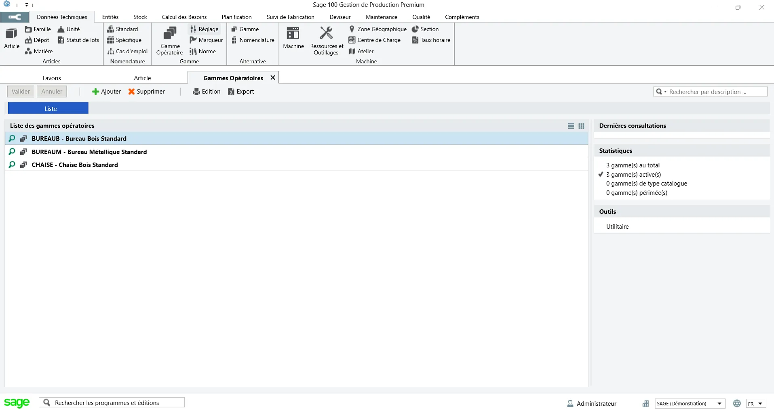Click the language globe icon
This screenshot has height=409, width=774.
coord(737,403)
